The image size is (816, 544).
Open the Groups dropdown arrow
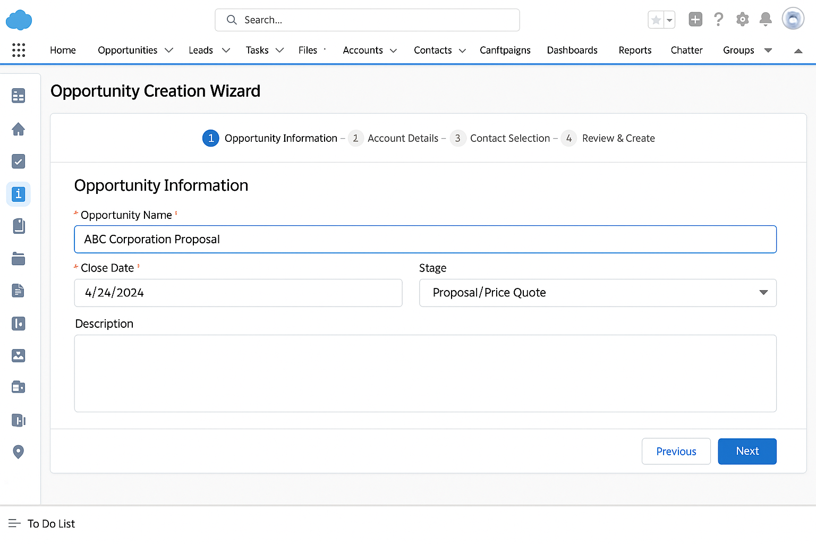[x=768, y=50]
